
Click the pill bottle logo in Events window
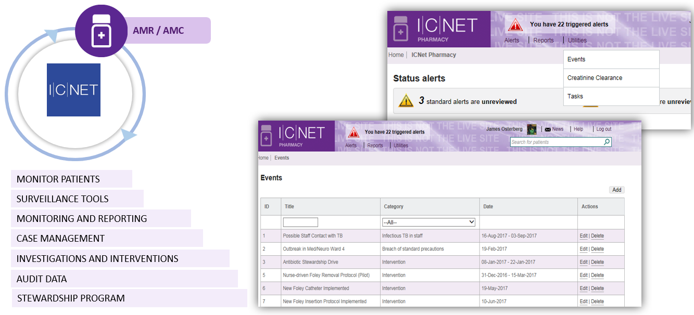tap(266, 136)
